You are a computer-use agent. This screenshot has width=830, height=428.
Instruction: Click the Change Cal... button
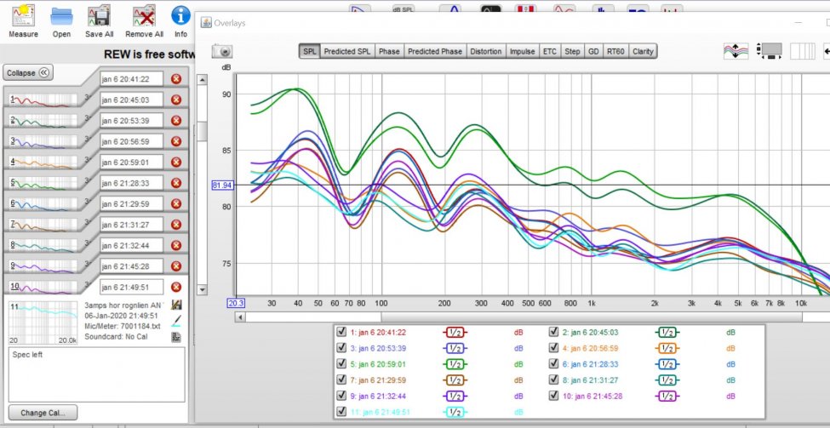43,413
